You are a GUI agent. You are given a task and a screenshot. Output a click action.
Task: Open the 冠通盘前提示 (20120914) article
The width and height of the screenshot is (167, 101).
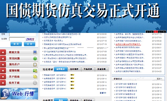point(55,75)
